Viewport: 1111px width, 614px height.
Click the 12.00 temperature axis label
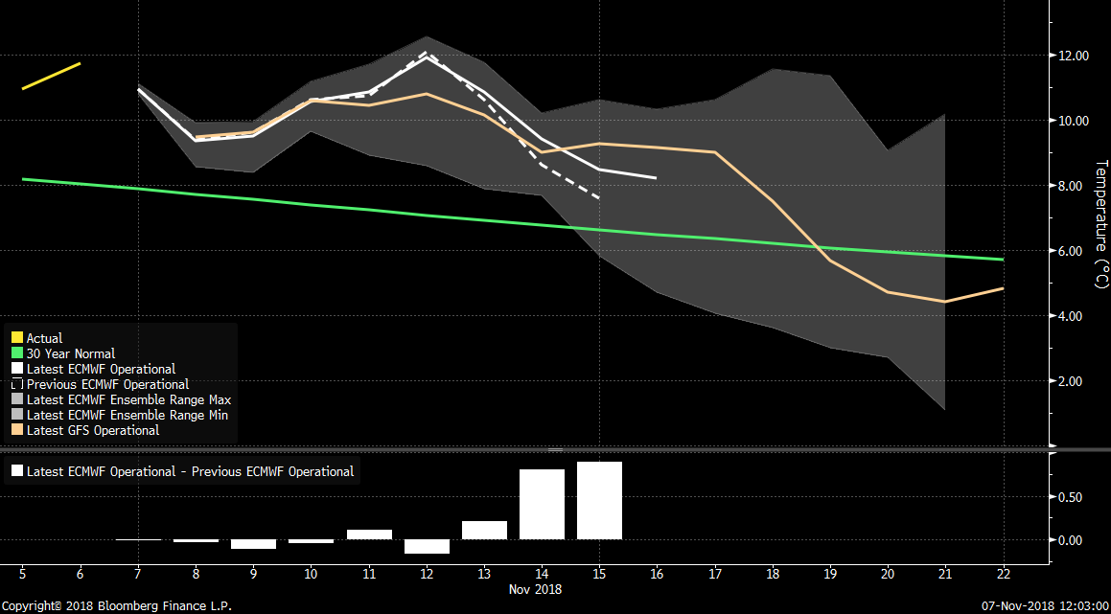tap(1075, 56)
